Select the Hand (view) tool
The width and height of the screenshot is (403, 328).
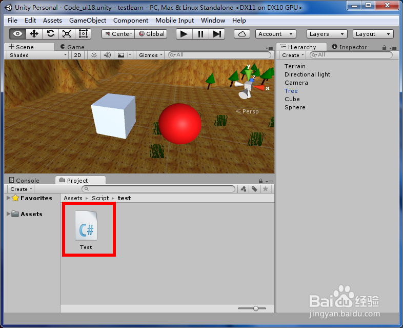coord(17,34)
